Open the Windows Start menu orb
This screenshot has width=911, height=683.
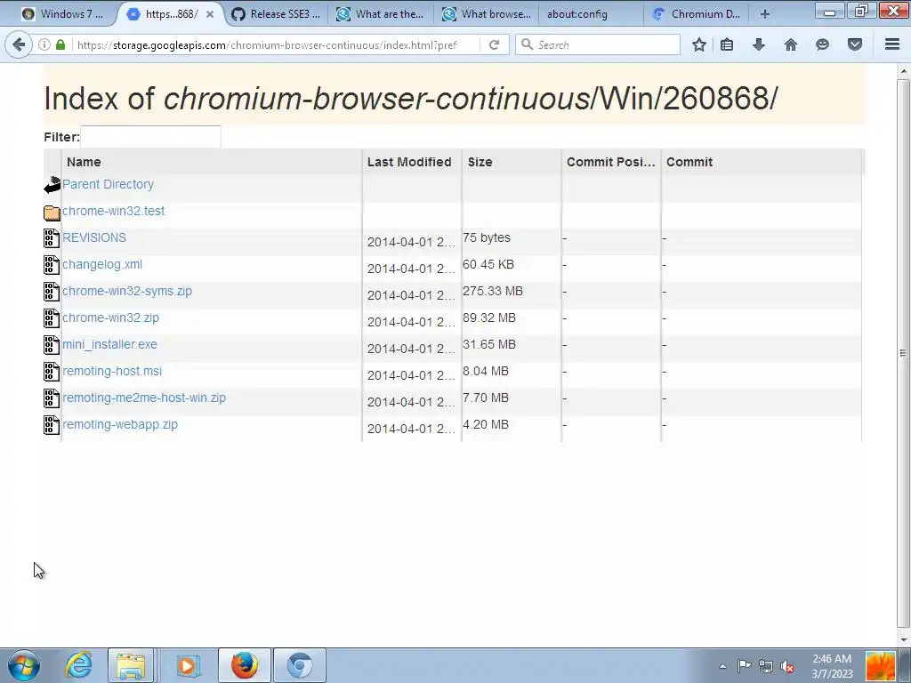click(23, 665)
